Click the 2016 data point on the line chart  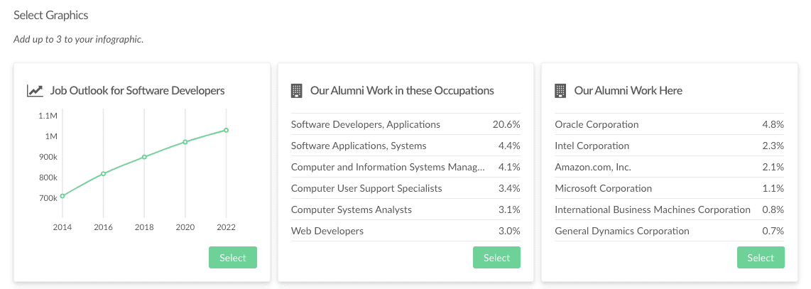104,174
